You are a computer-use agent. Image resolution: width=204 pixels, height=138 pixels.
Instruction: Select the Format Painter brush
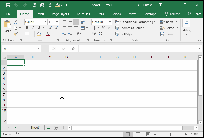click(x=16, y=34)
